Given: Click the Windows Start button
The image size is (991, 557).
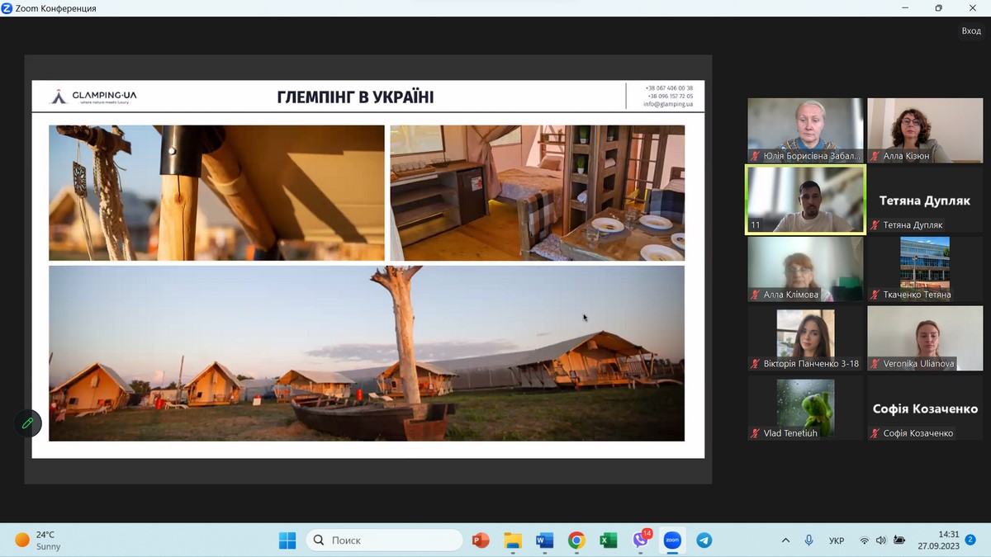Looking at the screenshot, I should pyautogui.click(x=287, y=540).
